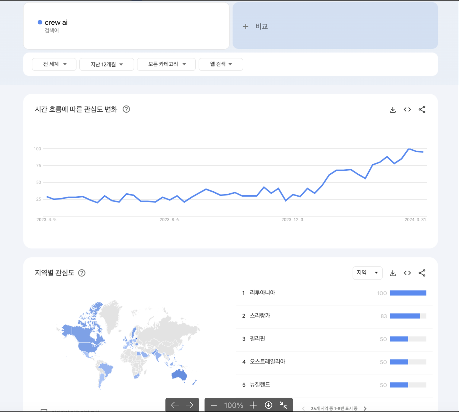Open embed code for interest over time chart
This screenshot has width=459, height=412.
[407, 110]
